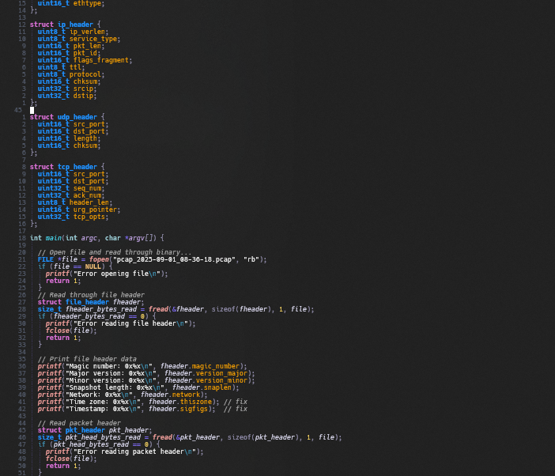Click 'if (fheader_bytes_read == 0) {' line
The image size is (555, 476).
(x=96, y=316)
